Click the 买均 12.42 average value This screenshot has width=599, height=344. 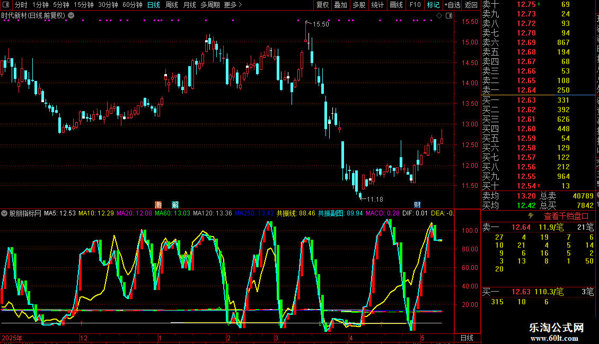526,205
